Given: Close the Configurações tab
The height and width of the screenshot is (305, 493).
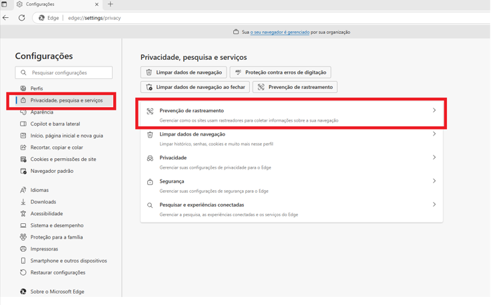Looking at the screenshot, I should tap(97, 5).
